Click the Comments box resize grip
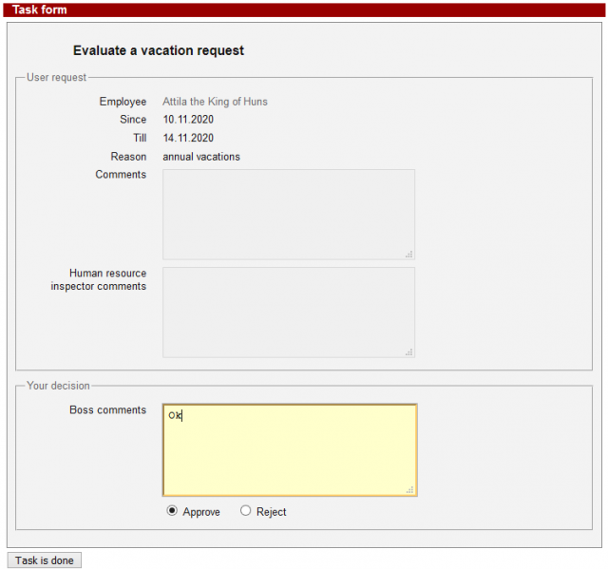This screenshot has width=608, height=569. point(408,254)
